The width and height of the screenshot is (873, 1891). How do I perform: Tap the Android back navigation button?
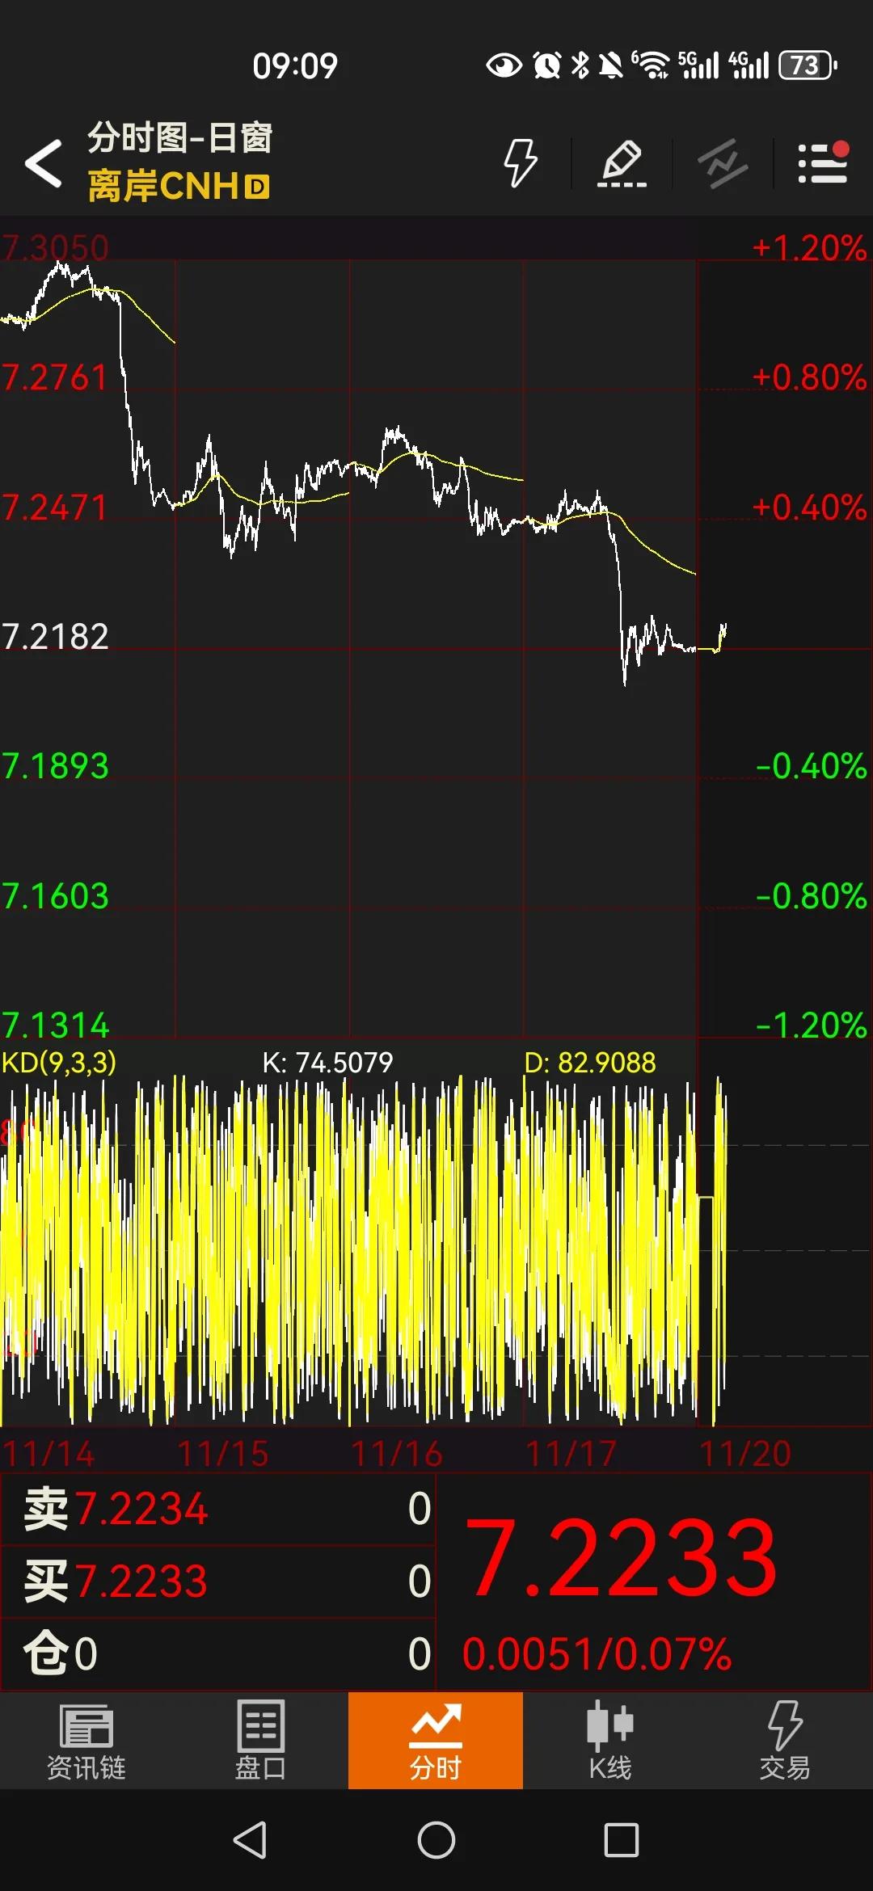250,1841
